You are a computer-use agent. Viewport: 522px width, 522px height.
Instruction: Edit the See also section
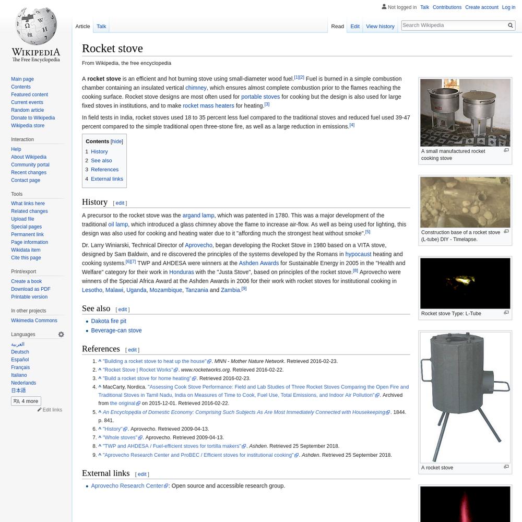pyautogui.click(x=123, y=310)
